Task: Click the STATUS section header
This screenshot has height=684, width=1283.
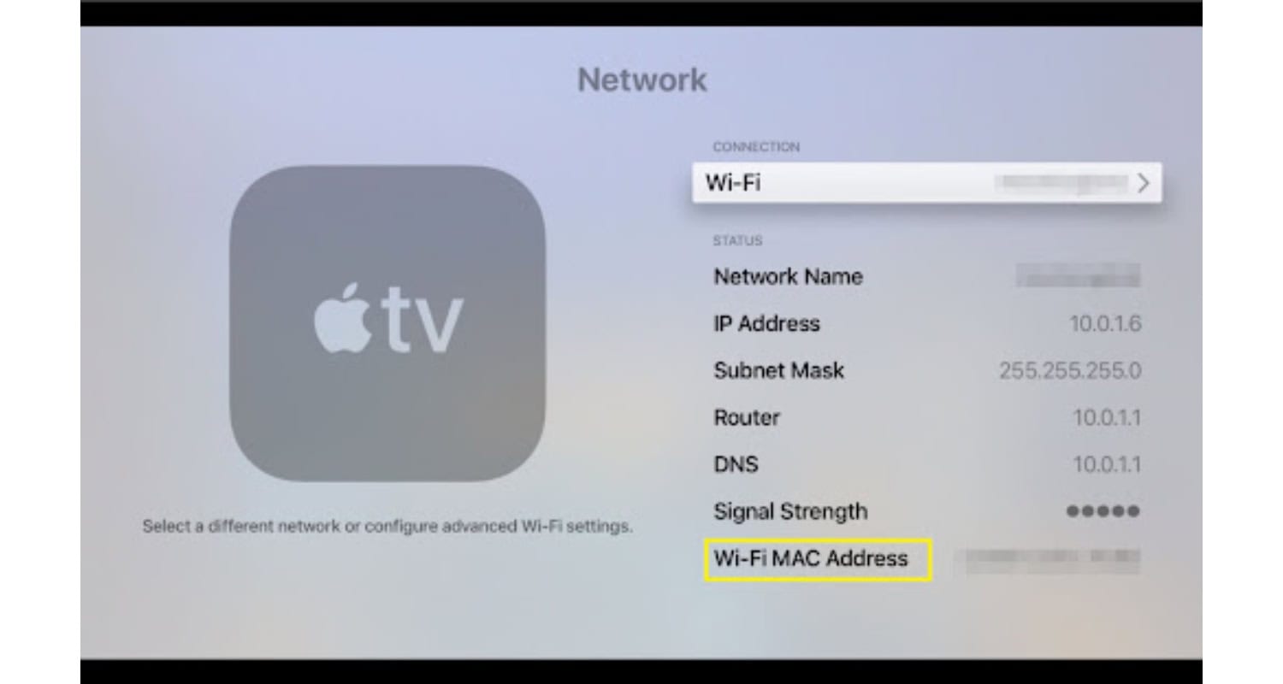Action: point(737,241)
